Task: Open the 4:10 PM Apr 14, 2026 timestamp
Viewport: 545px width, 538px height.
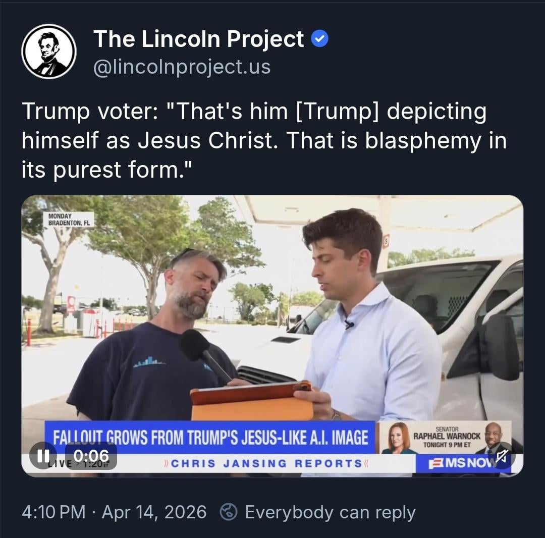Action: click(x=114, y=512)
